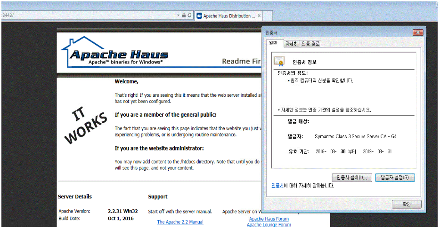Close the Apache Haus Distribution tab

259,16
